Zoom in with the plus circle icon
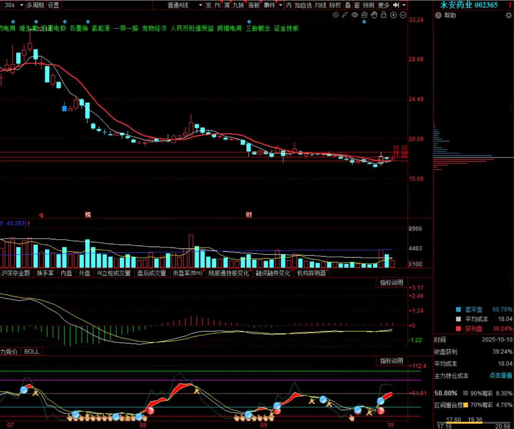Screen dimensions: 514x429 click(x=393, y=15)
